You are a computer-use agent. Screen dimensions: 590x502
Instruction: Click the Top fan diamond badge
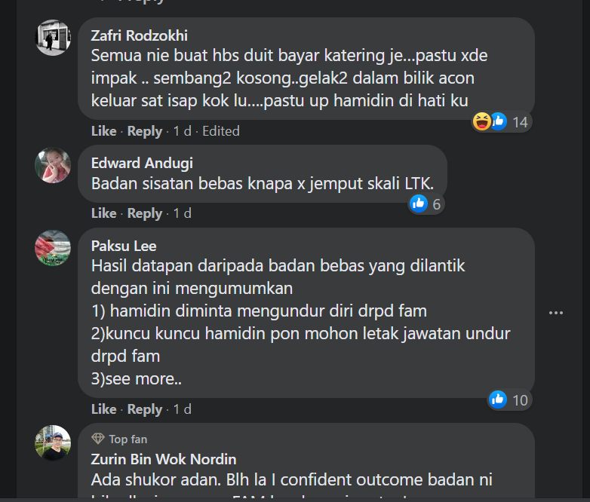click(x=98, y=439)
